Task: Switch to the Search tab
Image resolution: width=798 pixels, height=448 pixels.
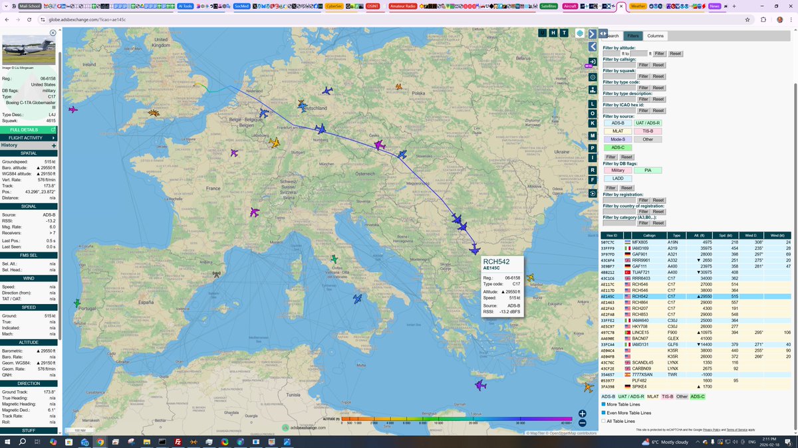Action: click(x=612, y=36)
